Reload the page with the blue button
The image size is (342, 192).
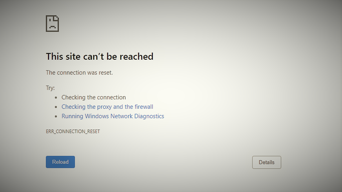60,162
